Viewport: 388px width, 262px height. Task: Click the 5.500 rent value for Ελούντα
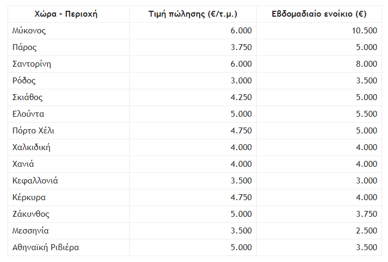[x=368, y=114]
